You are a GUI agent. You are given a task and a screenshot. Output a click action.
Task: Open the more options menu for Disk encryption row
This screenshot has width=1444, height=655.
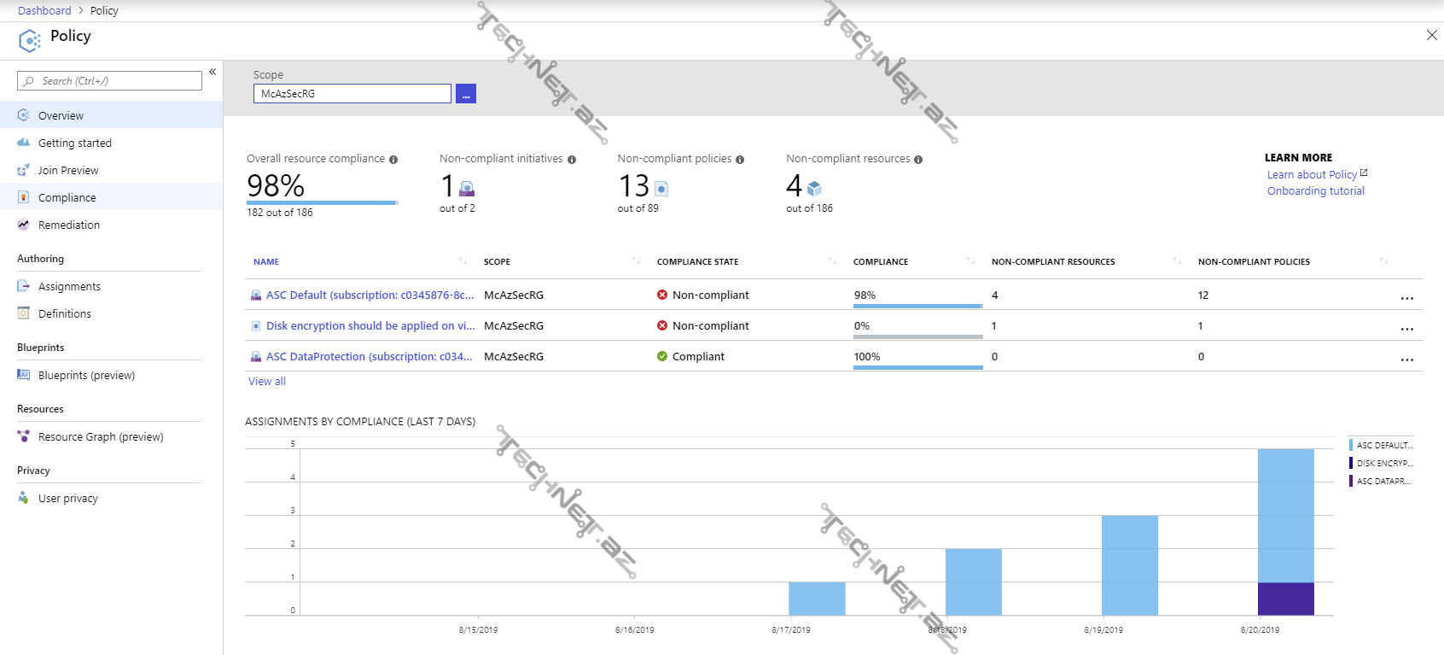(x=1406, y=329)
